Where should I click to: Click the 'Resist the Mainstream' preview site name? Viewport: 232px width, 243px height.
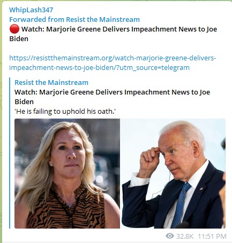pos(51,82)
